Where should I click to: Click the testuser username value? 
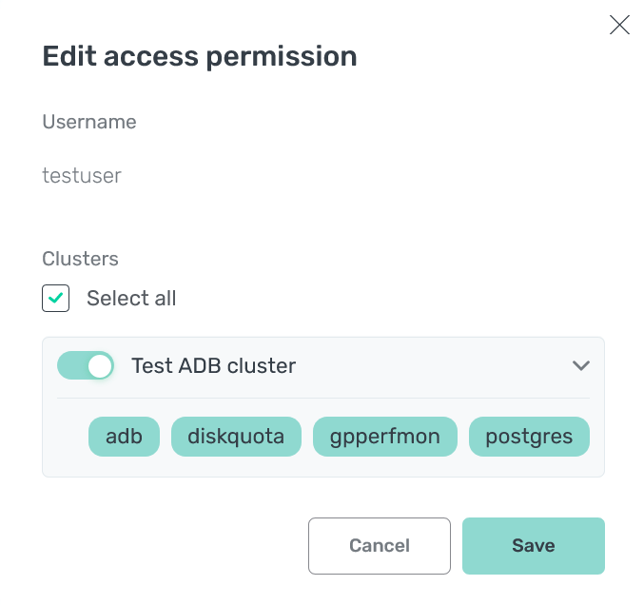click(x=82, y=175)
